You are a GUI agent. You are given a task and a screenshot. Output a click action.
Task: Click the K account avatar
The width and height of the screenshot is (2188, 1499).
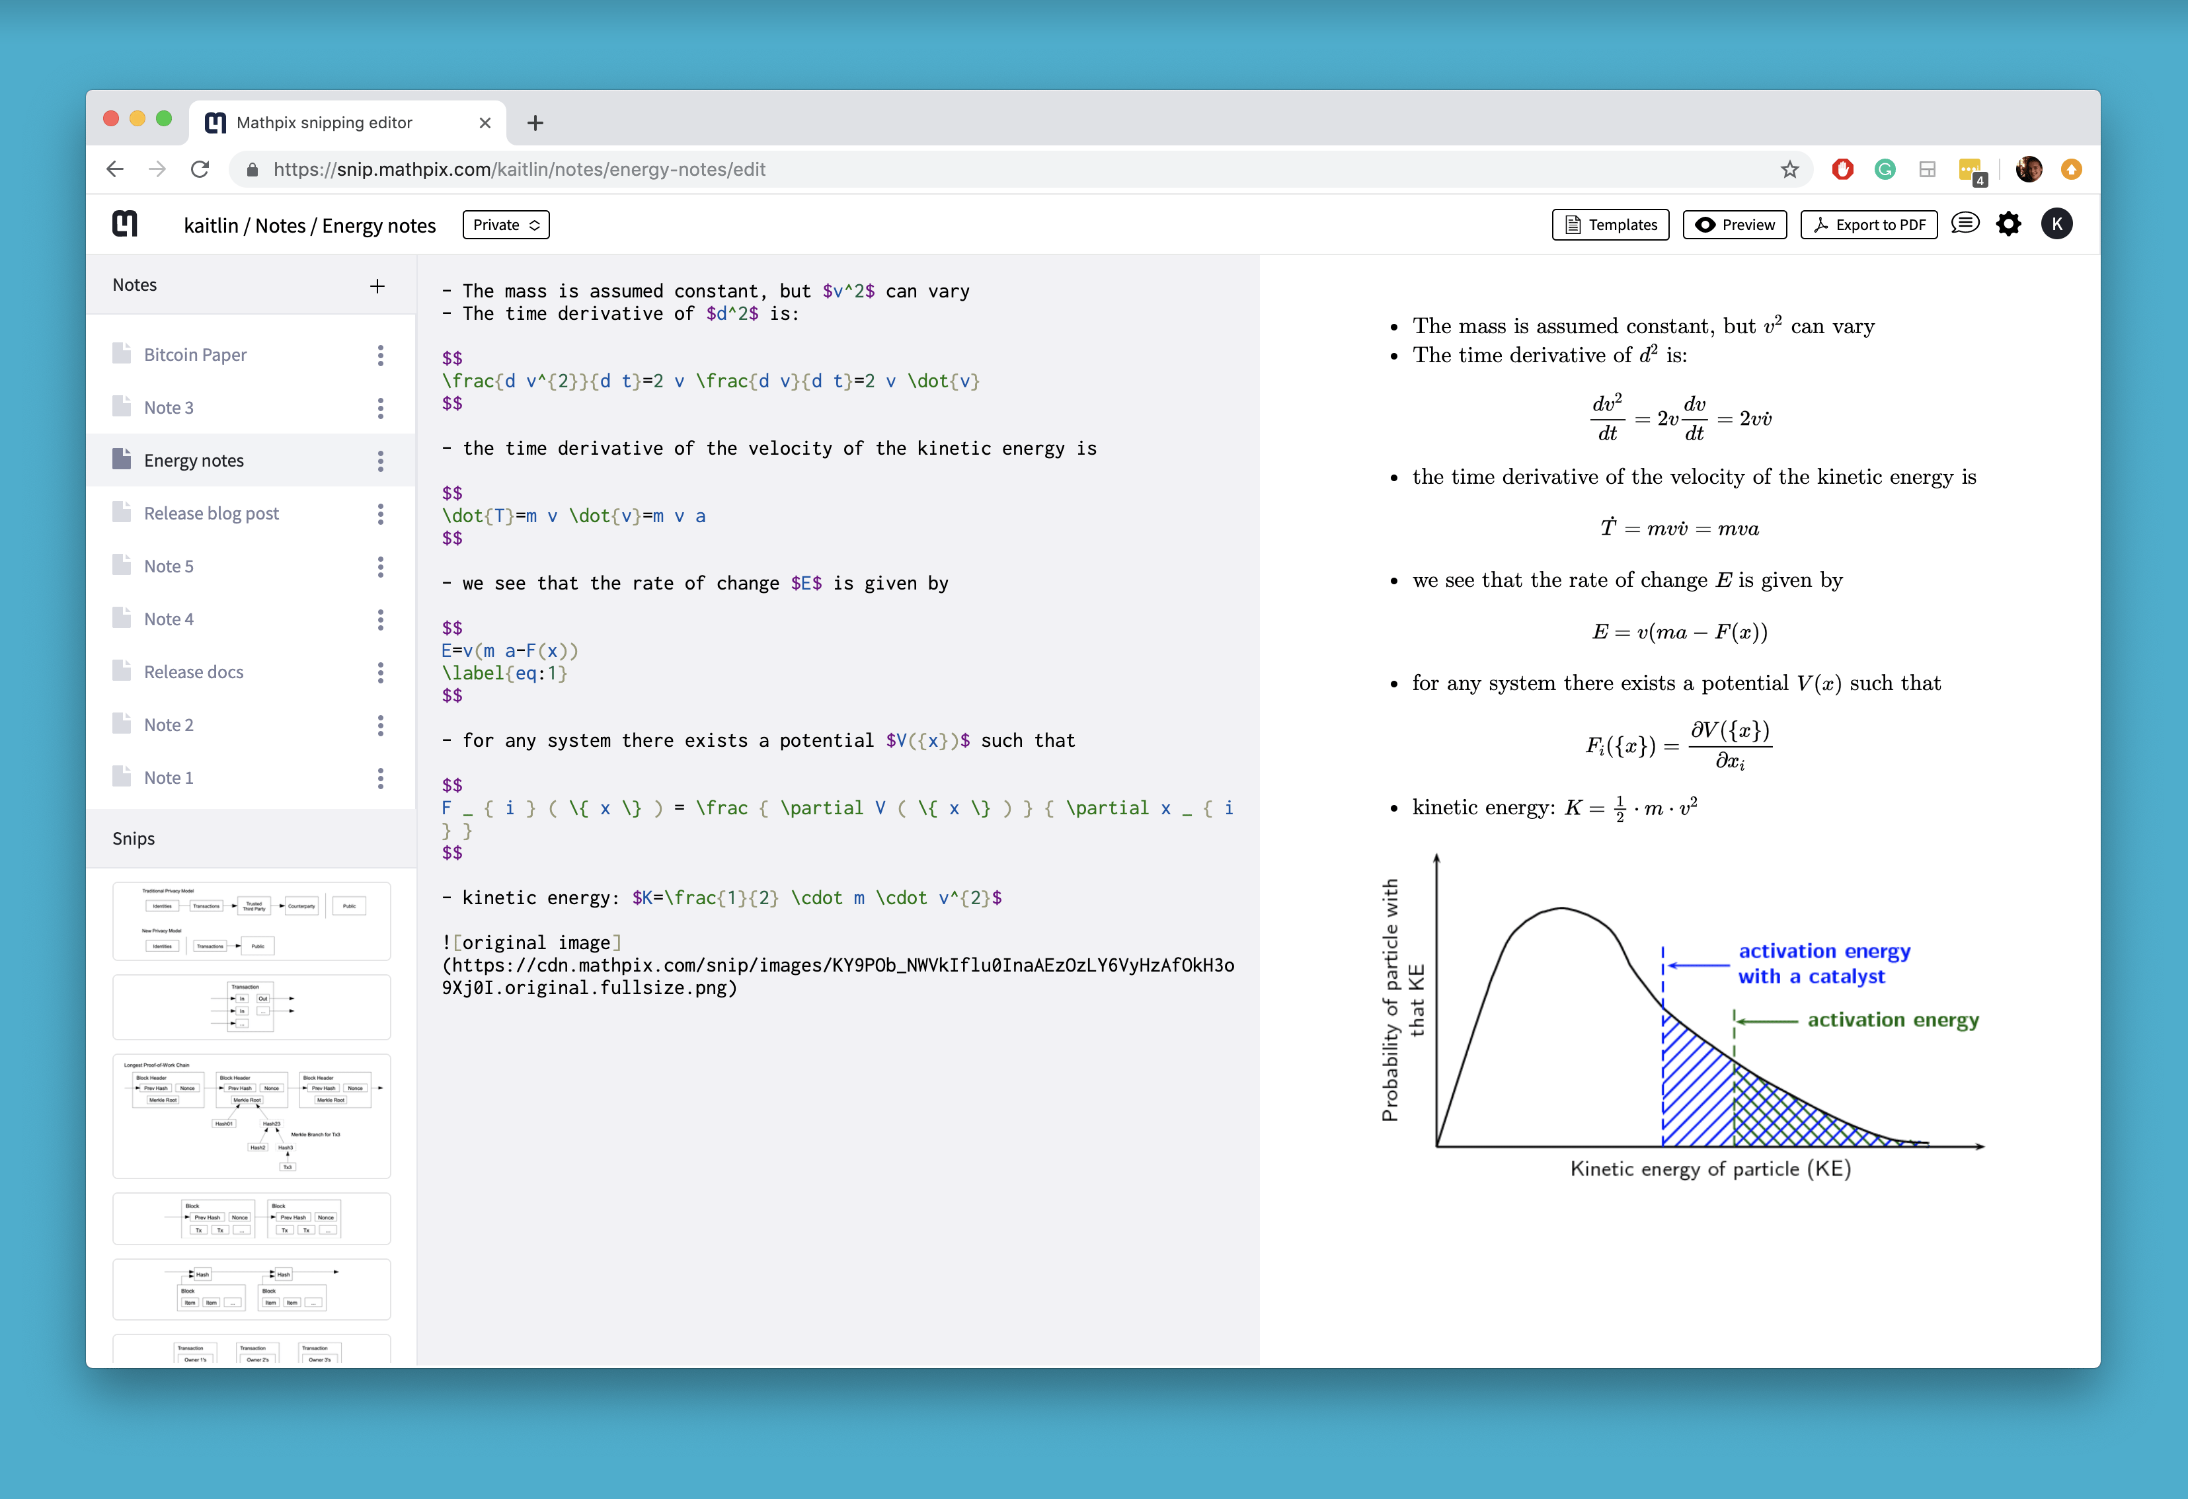click(x=2057, y=223)
